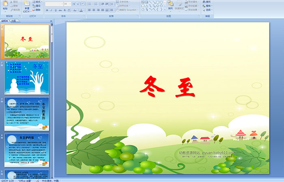Open the Quick Styles (快速样式) gallery
Image resolution: width=284 pixels, height=182 pixels.
(x=179, y=6)
